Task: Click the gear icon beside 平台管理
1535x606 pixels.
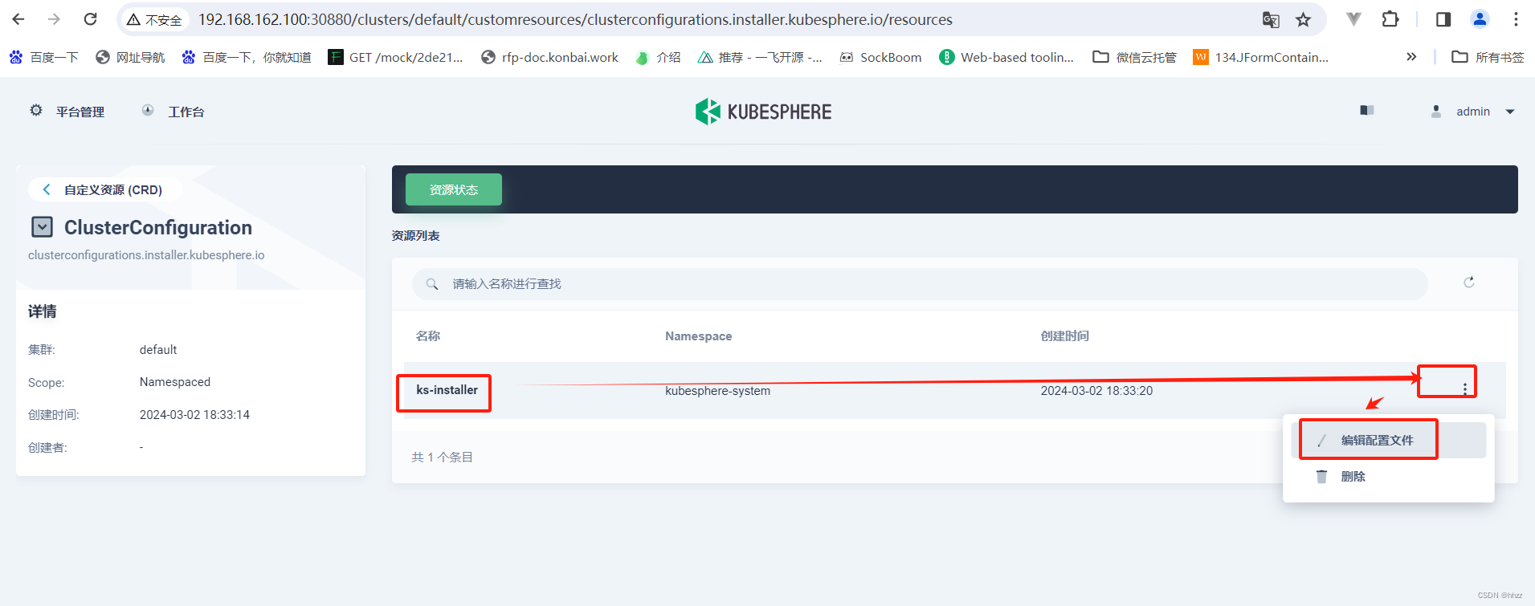Action: 36,110
